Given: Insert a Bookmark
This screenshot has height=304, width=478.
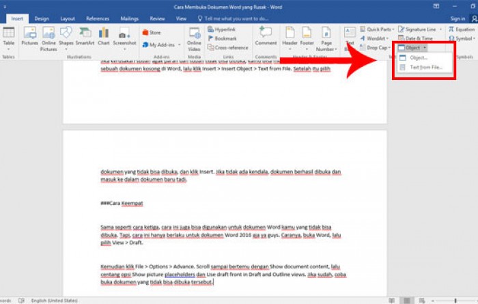Looking at the screenshot, I should pyautogui.click(x=222, y=38).
